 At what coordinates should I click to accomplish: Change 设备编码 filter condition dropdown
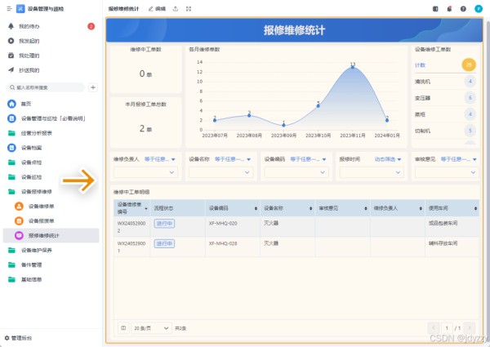(x=308, y=159)
